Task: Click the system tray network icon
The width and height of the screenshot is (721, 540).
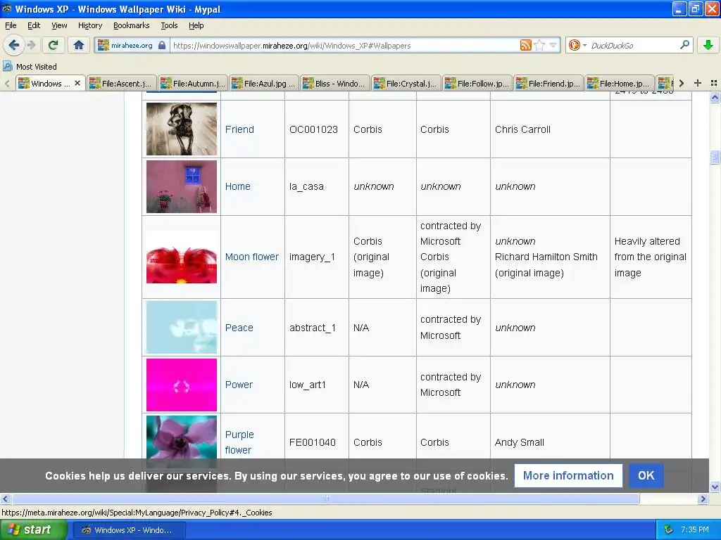Action: pos(668,529)
